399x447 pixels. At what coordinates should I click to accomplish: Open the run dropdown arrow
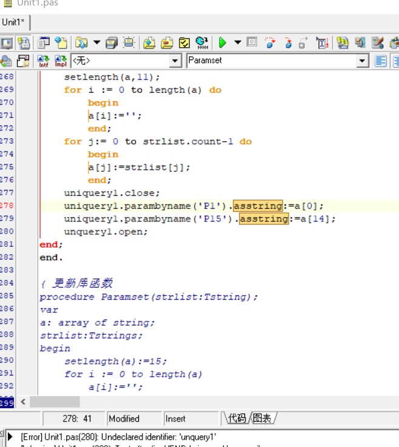click(238, 43)
